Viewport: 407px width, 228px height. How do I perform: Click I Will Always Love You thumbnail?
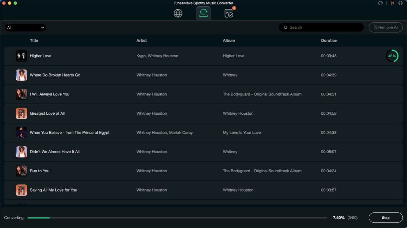[21, 94]
